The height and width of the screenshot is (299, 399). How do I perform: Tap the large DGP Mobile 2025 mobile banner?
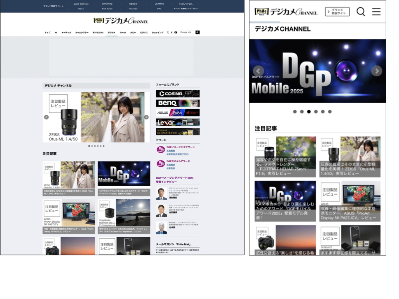coord(318,71)
